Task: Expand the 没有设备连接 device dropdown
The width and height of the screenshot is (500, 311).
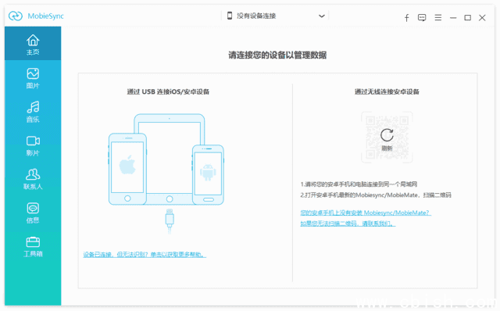Action: tap(276, 16)
